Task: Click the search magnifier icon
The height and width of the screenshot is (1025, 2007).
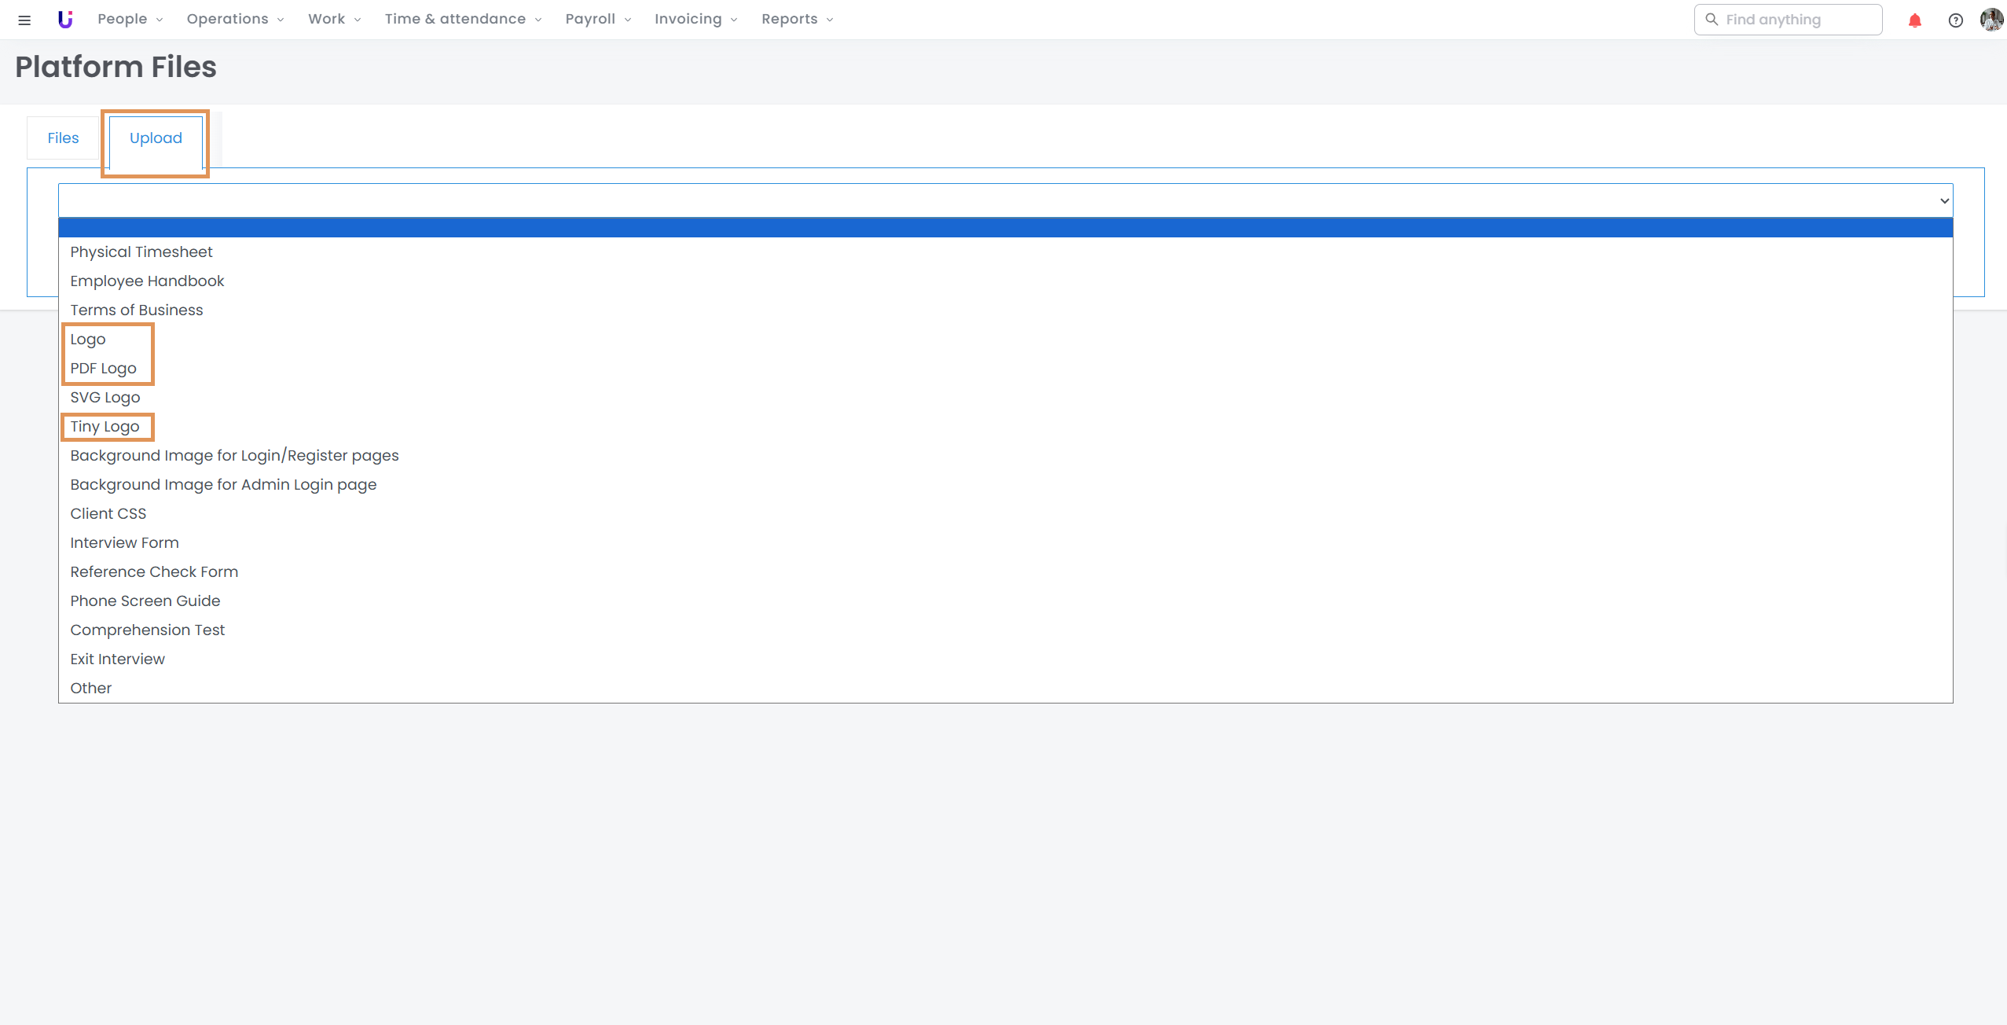Action: [1712, 20]
